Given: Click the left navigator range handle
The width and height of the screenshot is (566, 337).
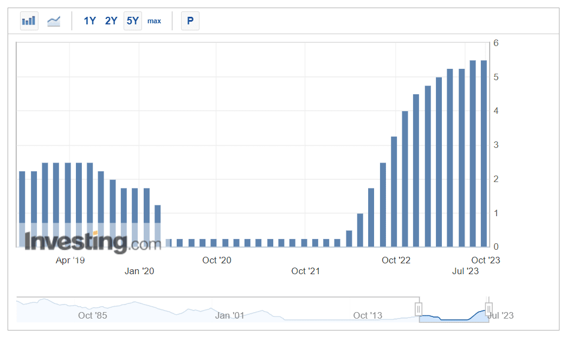Looking at the screenshot, I should coord(419,309).
